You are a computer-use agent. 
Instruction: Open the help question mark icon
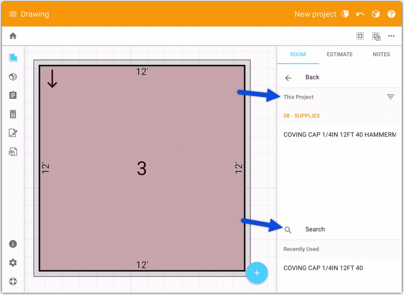(391, 14)
